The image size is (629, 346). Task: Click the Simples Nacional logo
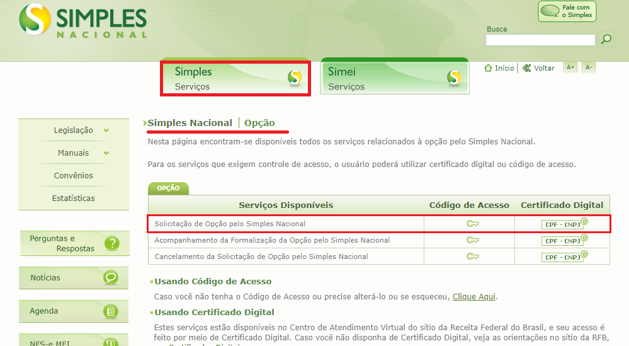tap(83, 21)
